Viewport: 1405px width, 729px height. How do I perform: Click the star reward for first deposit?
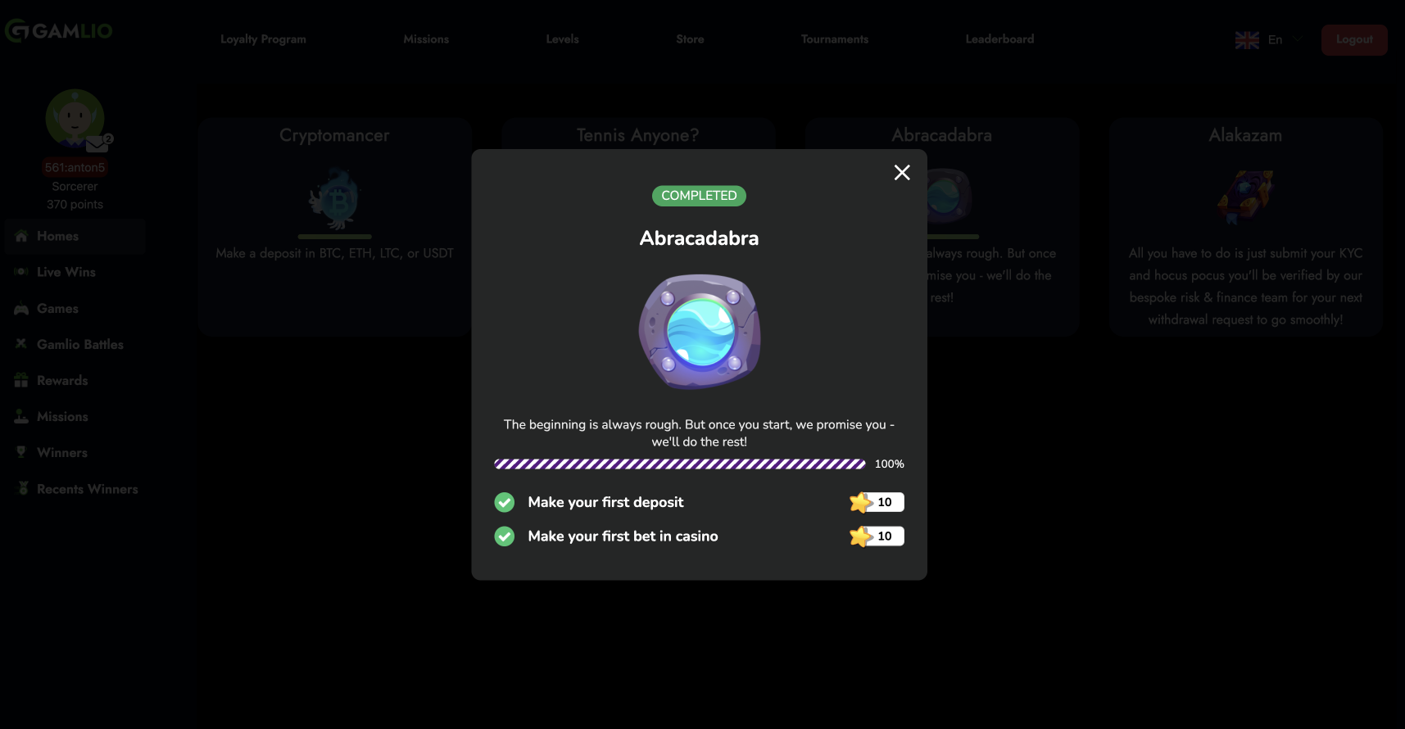tap(877, 502)
